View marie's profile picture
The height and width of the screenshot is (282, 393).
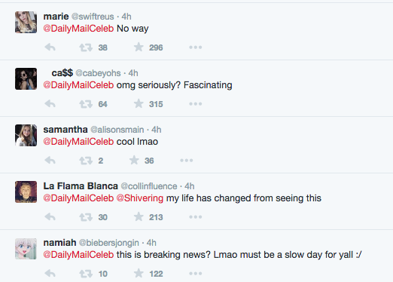(26, 22)
